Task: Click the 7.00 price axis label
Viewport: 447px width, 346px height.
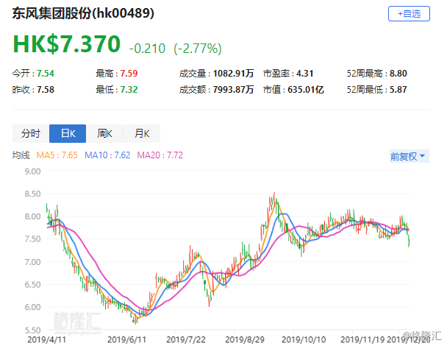Action: click(32, 262)
